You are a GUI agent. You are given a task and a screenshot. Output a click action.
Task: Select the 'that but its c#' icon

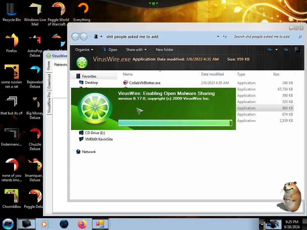point(11,105)
